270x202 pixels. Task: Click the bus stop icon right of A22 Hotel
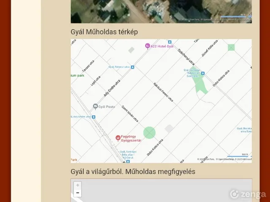(x=170, y=42)
